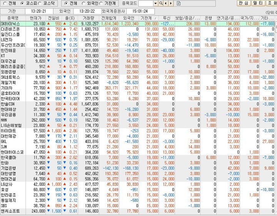
Task: Select the 한국타이어 stock row
Action: 137,99
